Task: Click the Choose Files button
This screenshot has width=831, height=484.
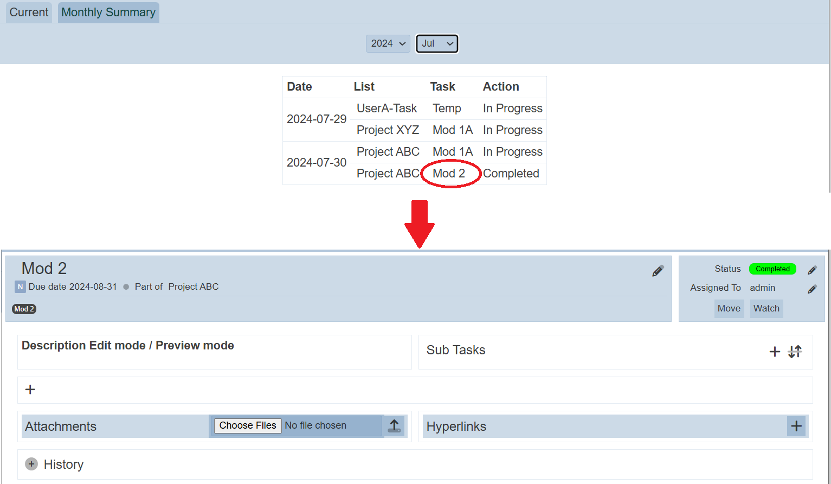Action: pos(248,425)
